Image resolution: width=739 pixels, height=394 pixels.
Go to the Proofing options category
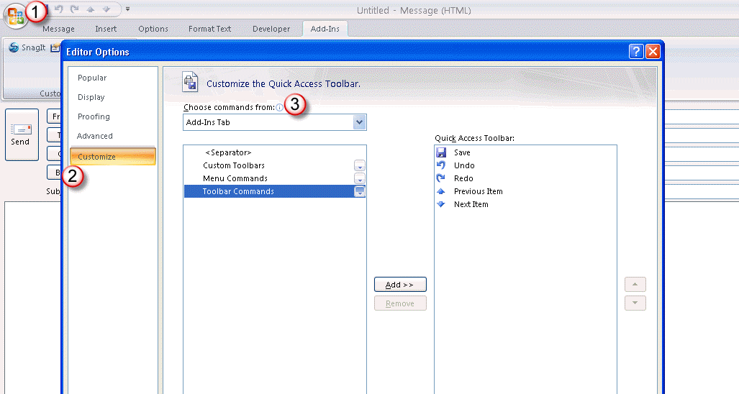pyautogui.click(x=94, y=116)
